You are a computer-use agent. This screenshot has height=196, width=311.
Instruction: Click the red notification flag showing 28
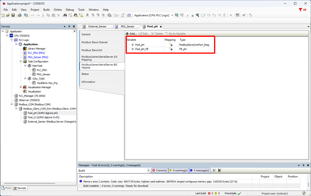point(303,10)
